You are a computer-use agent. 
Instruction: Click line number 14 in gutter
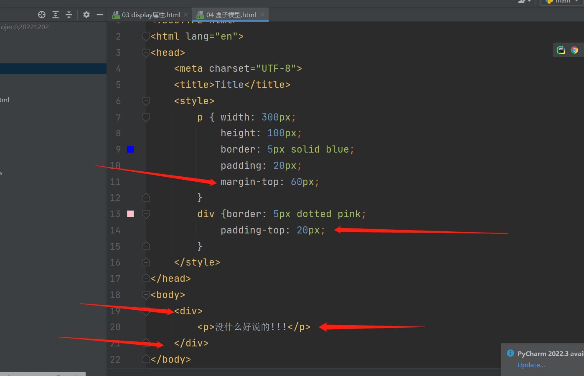click(115, 230)
